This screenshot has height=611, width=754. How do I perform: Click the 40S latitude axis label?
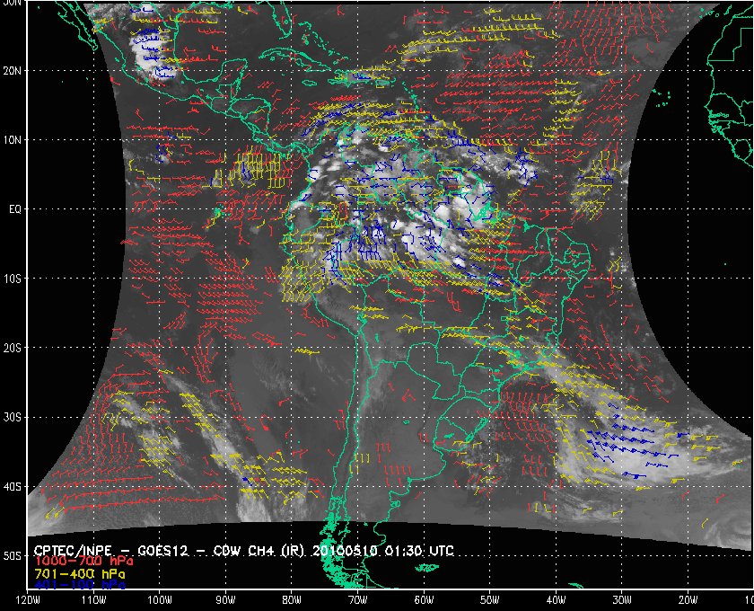click(x=13, y=487)
